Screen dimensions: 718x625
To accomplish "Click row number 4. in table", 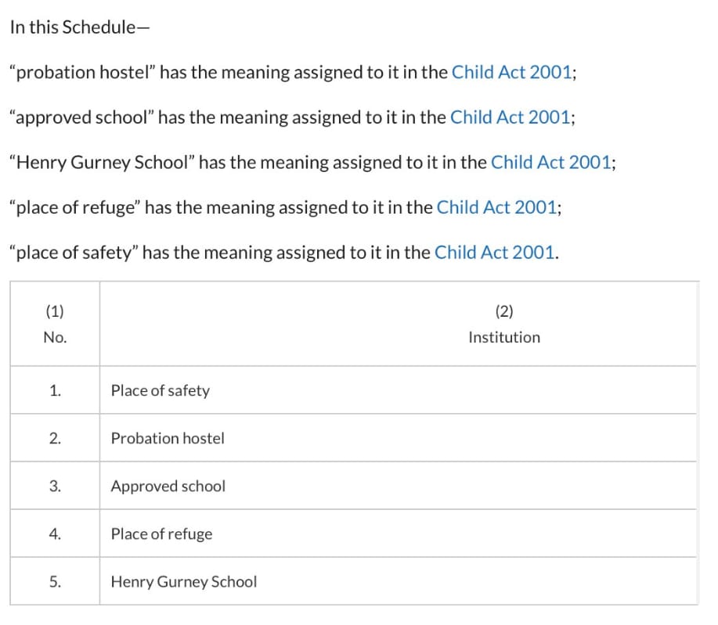I will point(55,533).
